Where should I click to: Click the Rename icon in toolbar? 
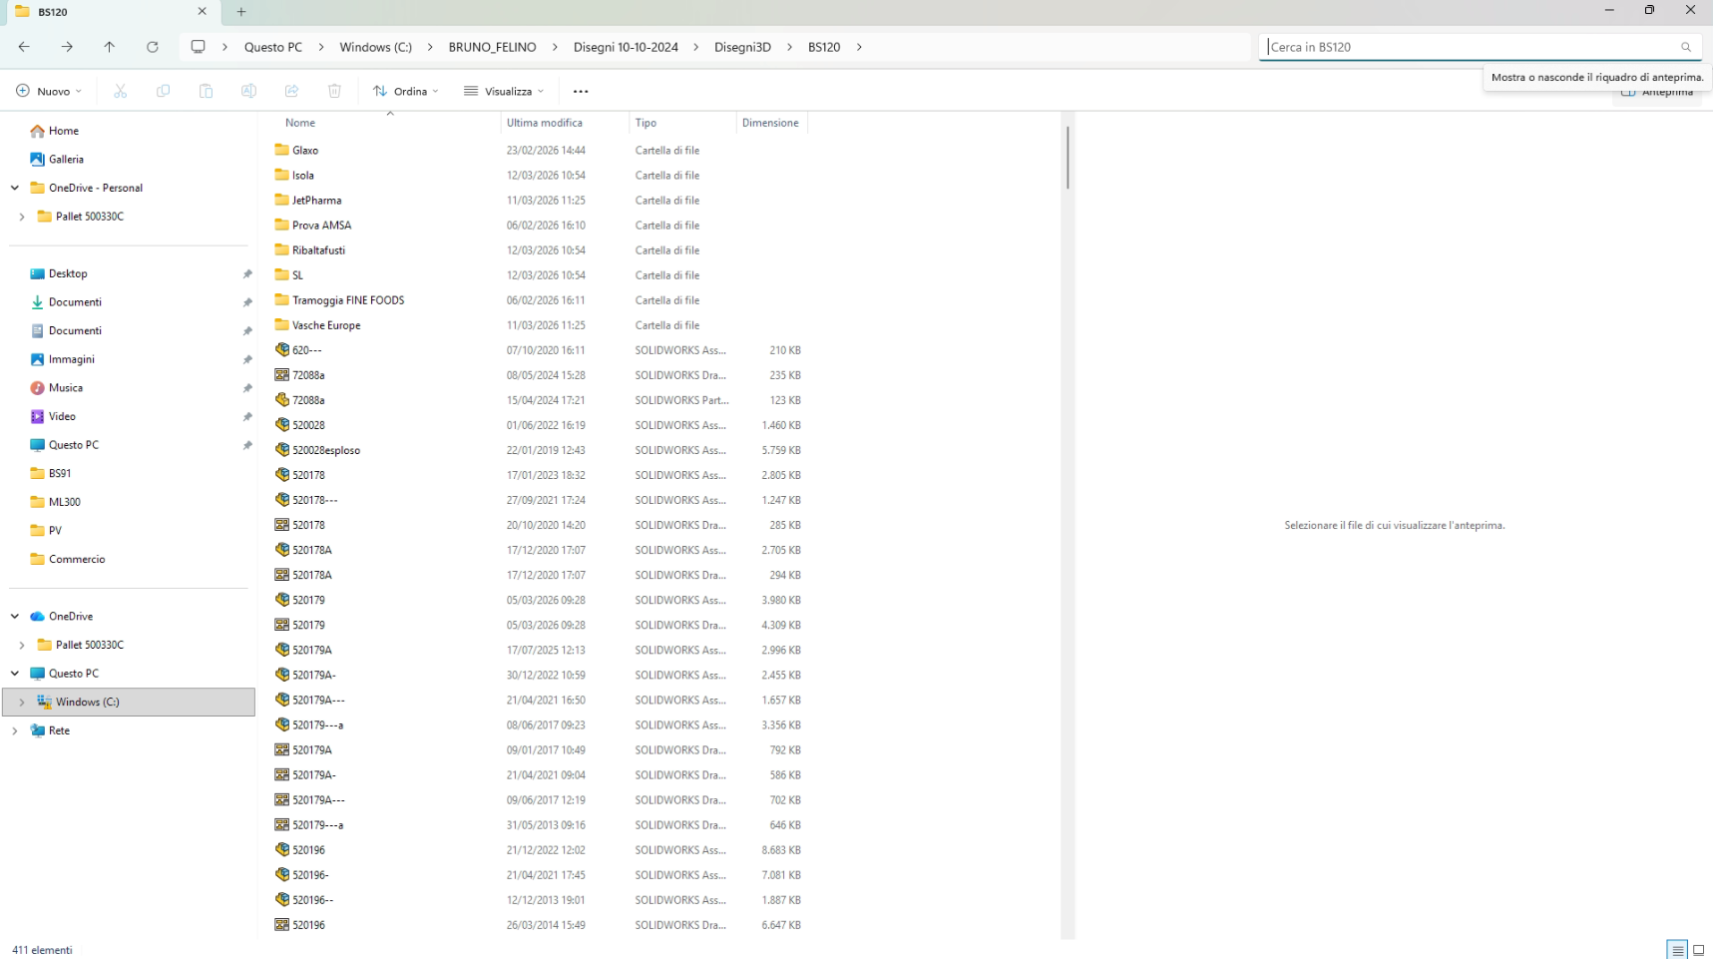(x=249, y=91)
